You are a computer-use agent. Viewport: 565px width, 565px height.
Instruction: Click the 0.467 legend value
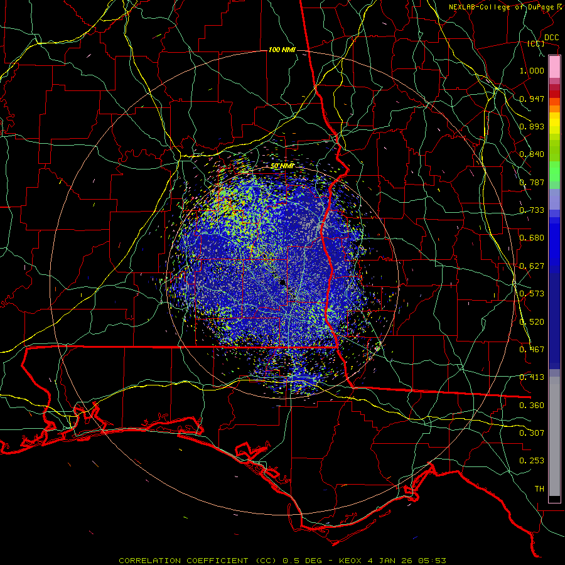click(x=532, y=350)
